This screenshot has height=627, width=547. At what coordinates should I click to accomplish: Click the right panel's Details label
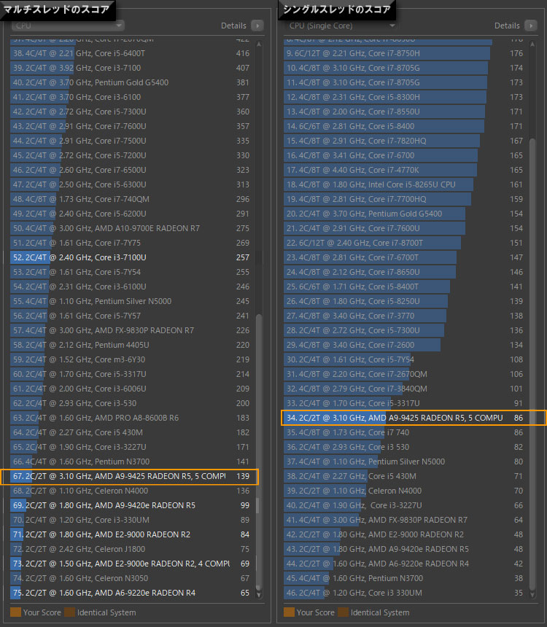point(507,26)
